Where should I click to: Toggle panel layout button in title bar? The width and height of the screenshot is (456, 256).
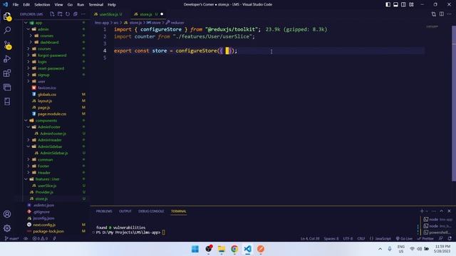coord(396,4)
